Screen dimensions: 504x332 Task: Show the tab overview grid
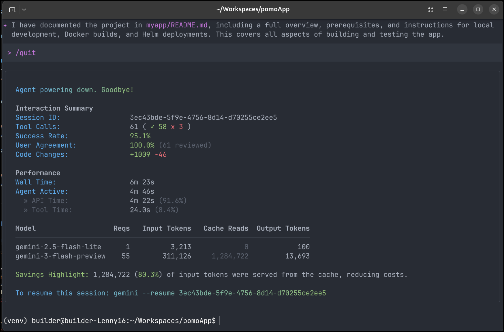point(430,9)
